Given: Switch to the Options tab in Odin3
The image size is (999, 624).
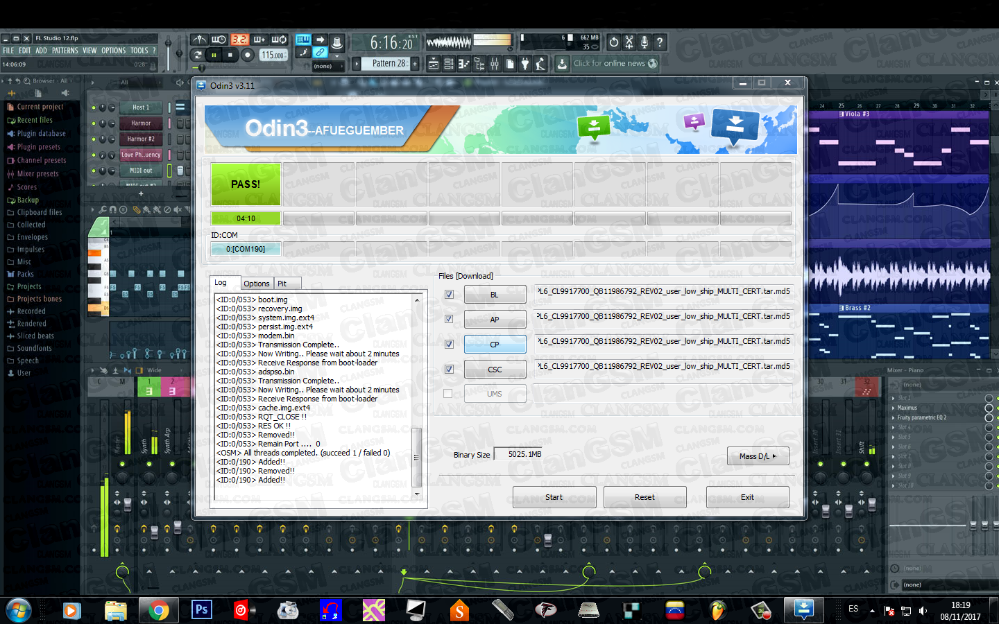Looking at the screenshot, I should tap(256, 284).
